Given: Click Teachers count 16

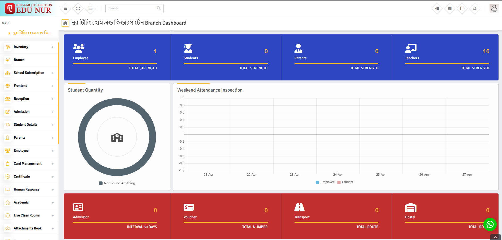Looking at the screenshot, I should pyautogui.click(x=486, y=51).
